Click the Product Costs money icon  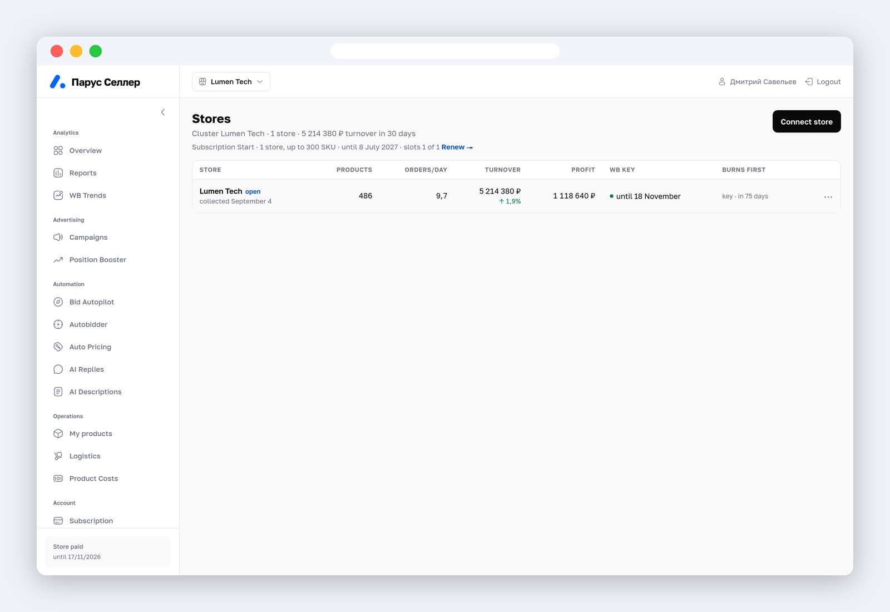click(58, 478)
